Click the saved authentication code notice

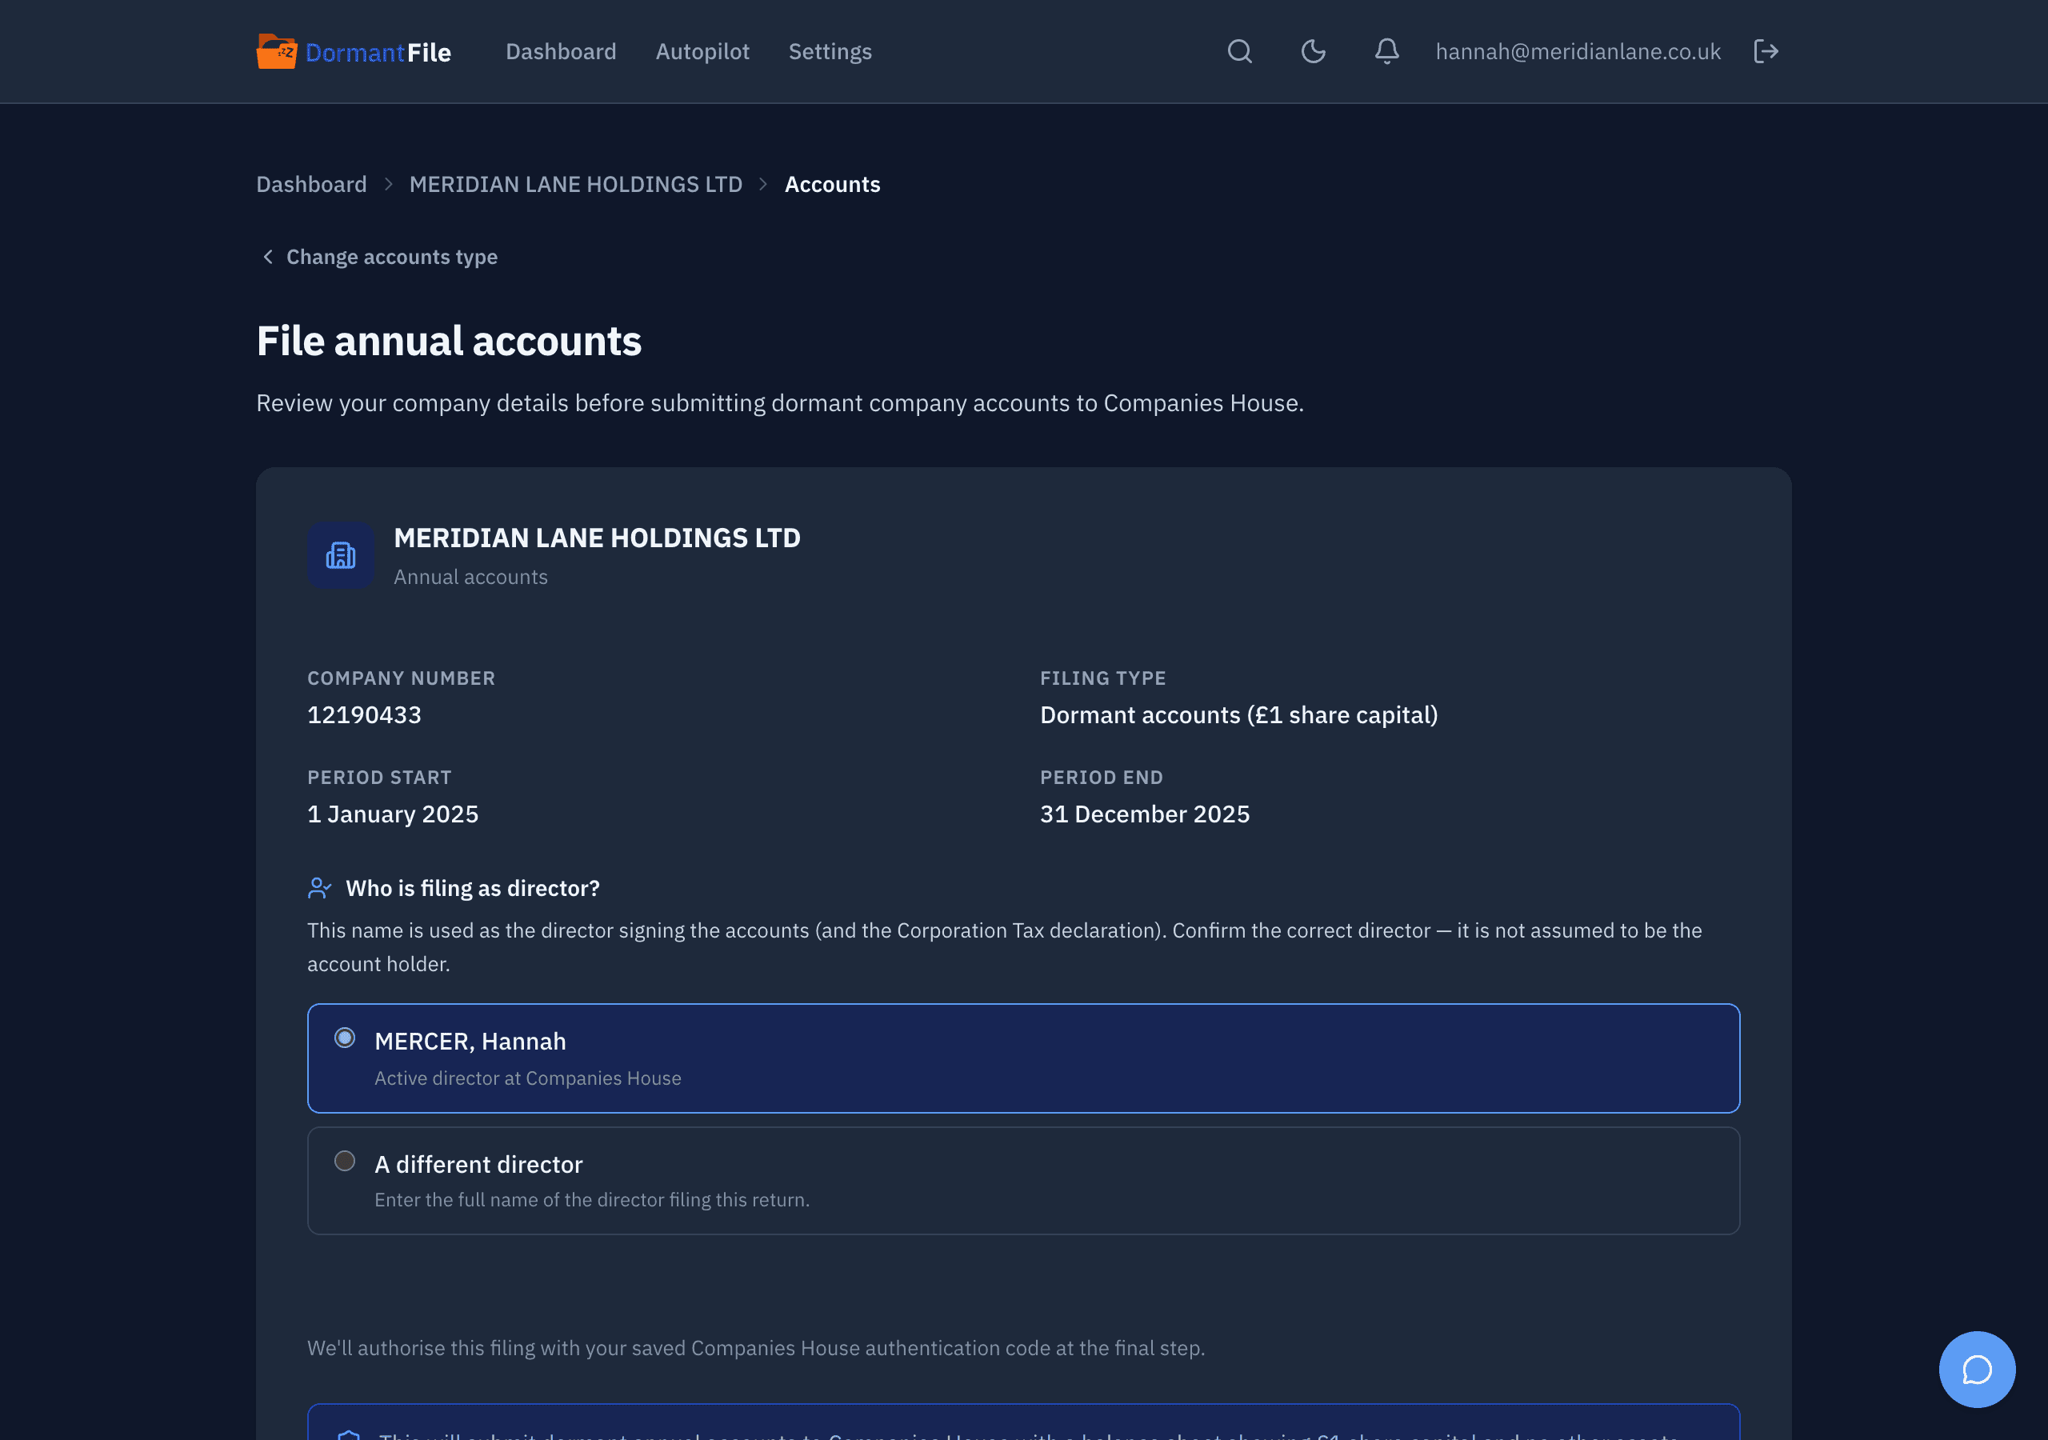click(x=755, y=1347)
